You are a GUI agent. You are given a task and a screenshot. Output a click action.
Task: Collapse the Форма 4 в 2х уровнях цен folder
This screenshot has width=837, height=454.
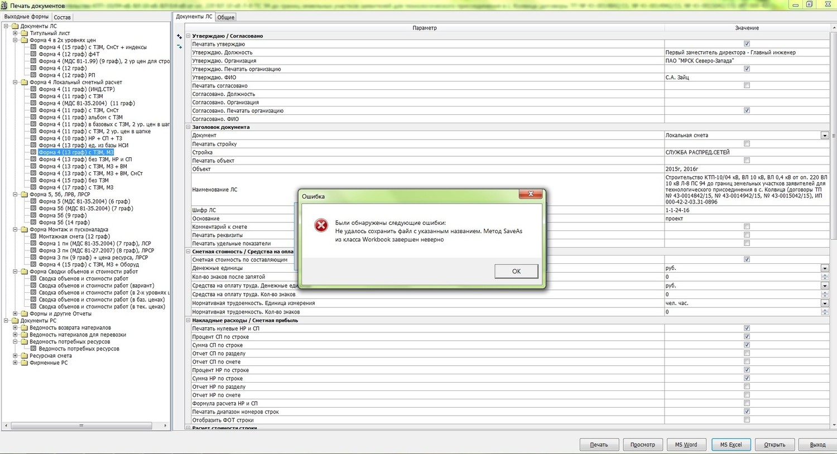click(16, 40)
